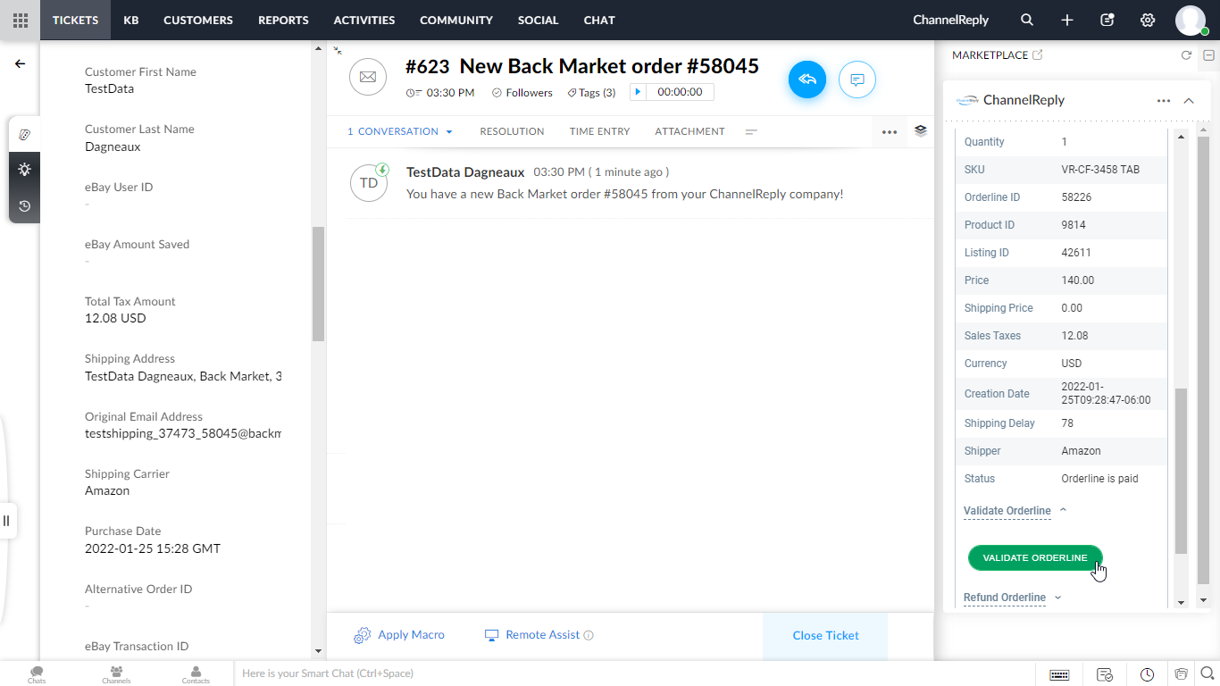
Task: Open Tags (3) on ticket header
Action: [592, 92]
